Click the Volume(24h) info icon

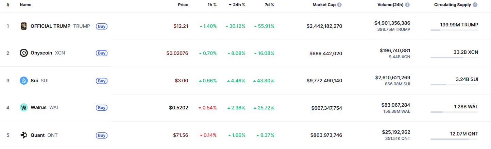pos(407,5)
